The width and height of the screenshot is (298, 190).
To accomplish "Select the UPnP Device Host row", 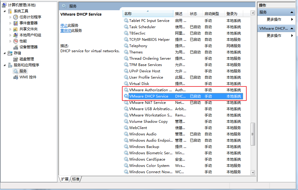I will [x=183, y=71].
